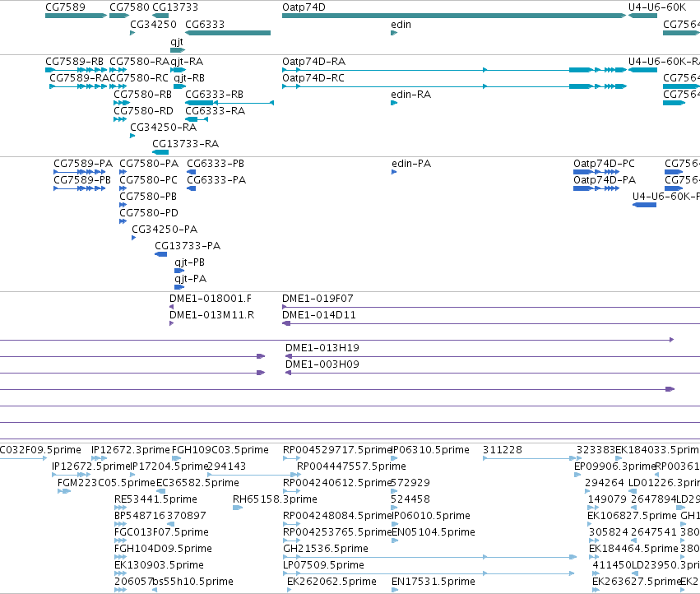Screen dimensions: 700x594
Task: Open the edin-RA transcript label
Action: coord(410,95)
